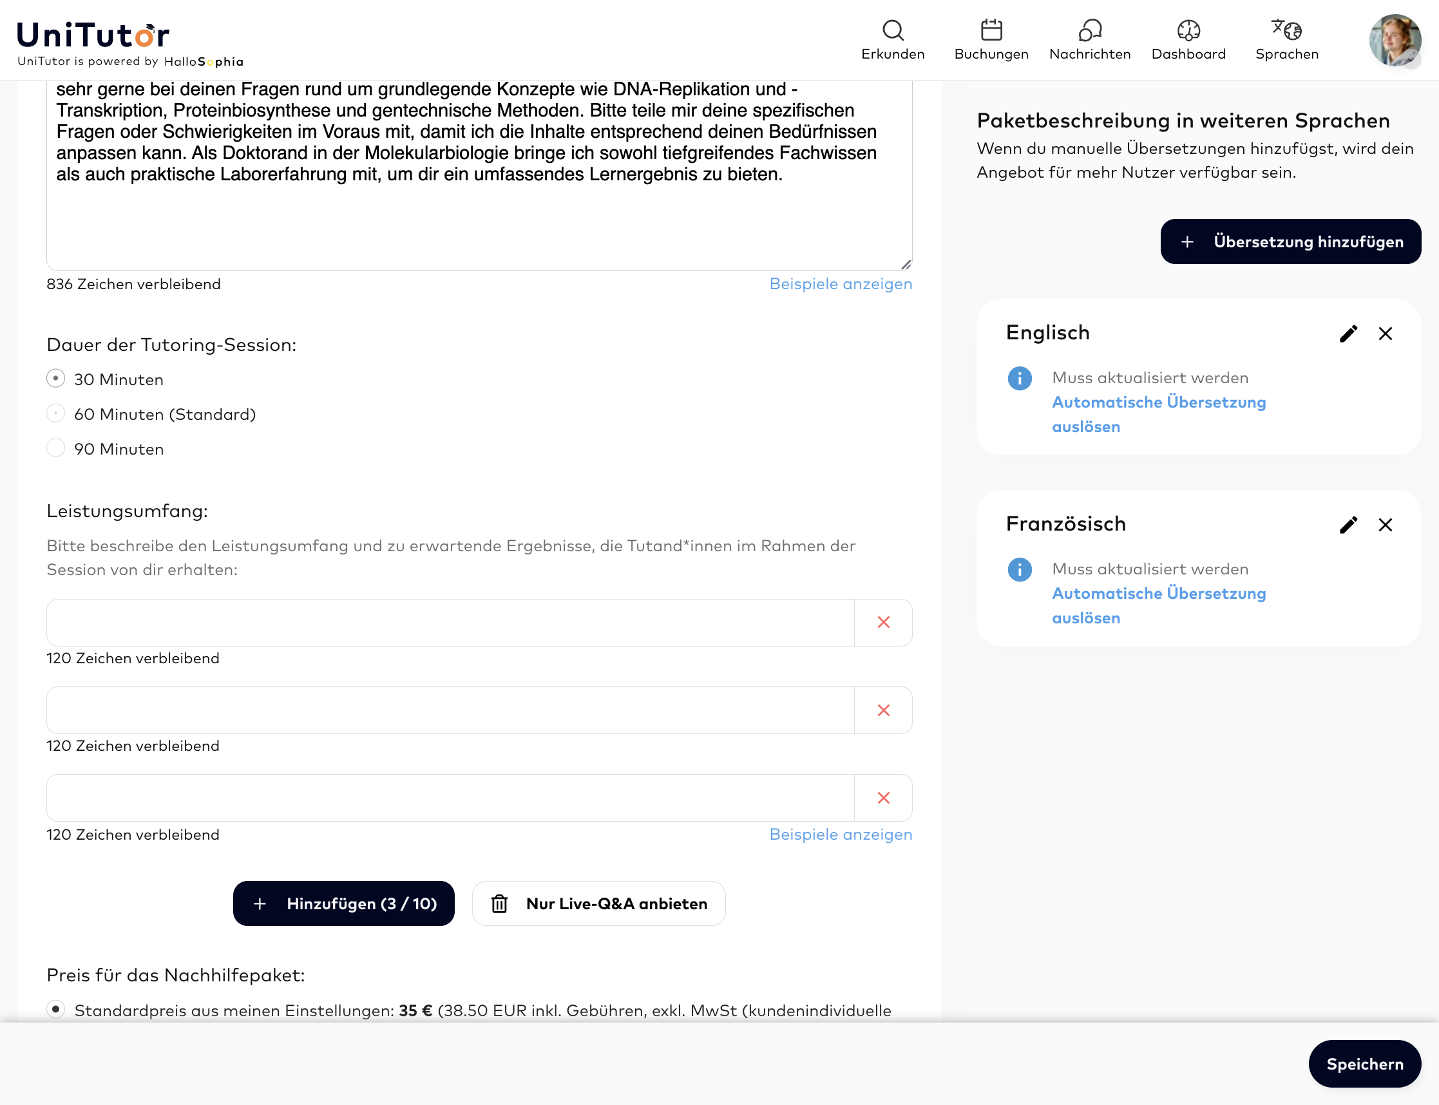Focus the second Leistungsumfang input field
Screen dimensions: 1439x1105
coord(450,710)
